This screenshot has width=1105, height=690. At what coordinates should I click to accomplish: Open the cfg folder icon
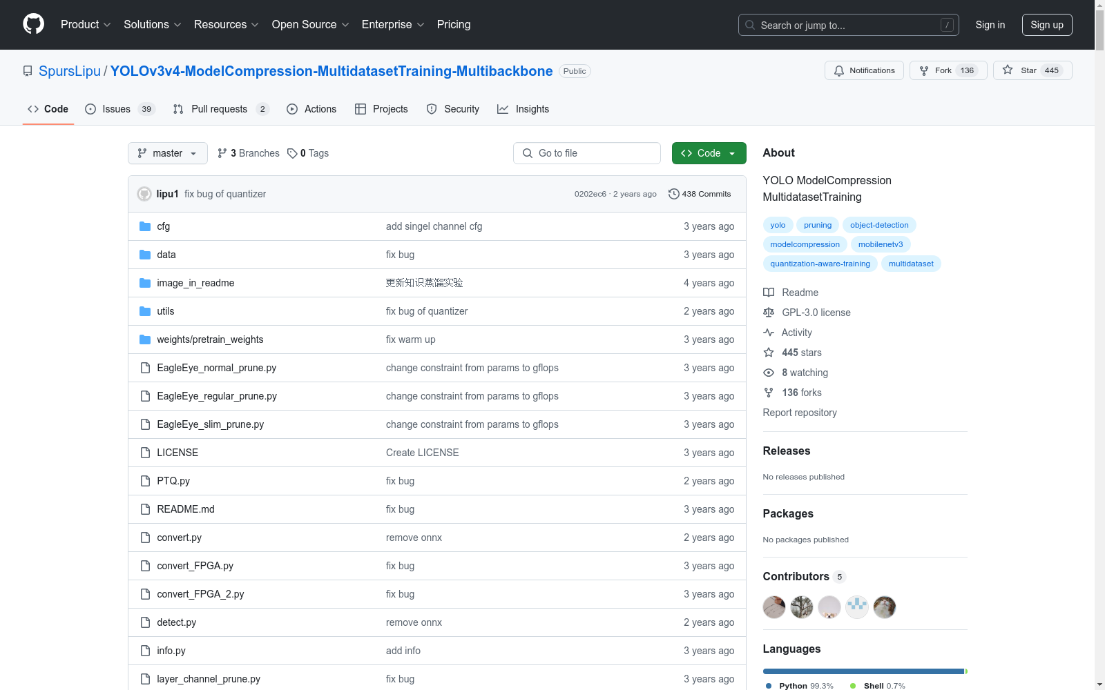coord(145,226)
